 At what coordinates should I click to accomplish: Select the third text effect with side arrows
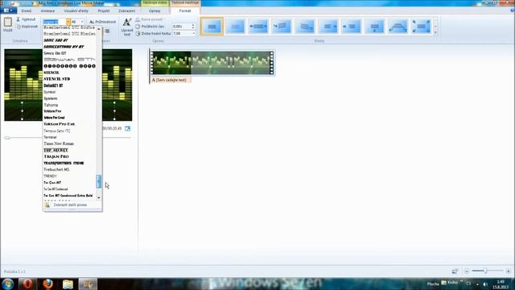click(x=258, y=27)
